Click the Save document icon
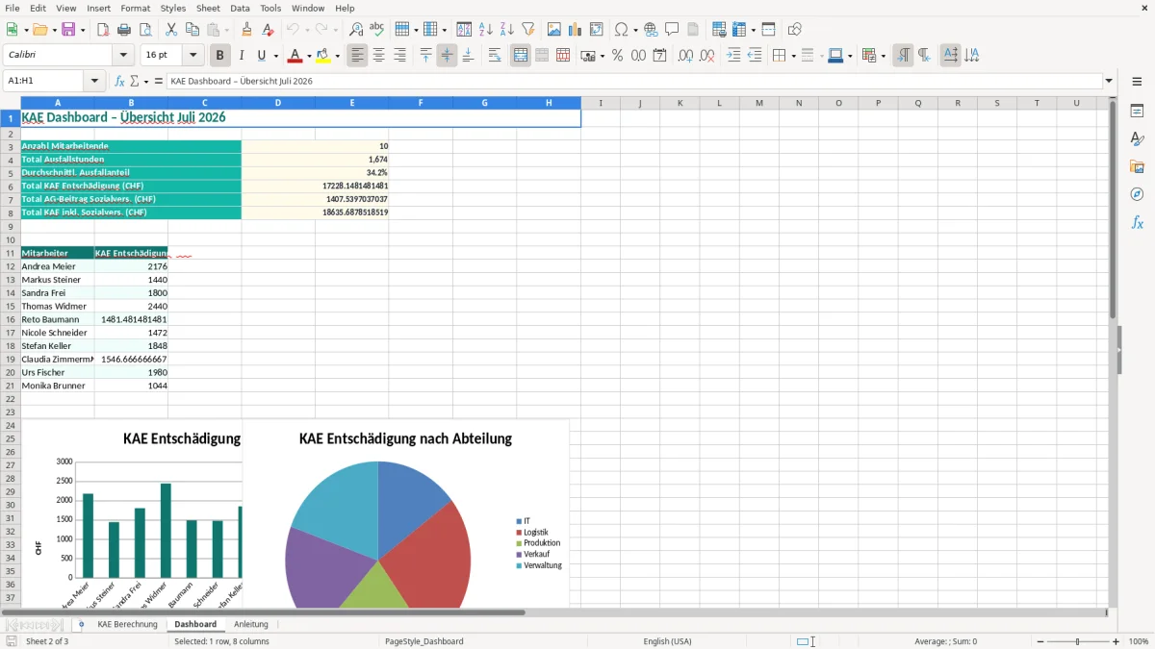1155x649 pixels. click(68, 30)
